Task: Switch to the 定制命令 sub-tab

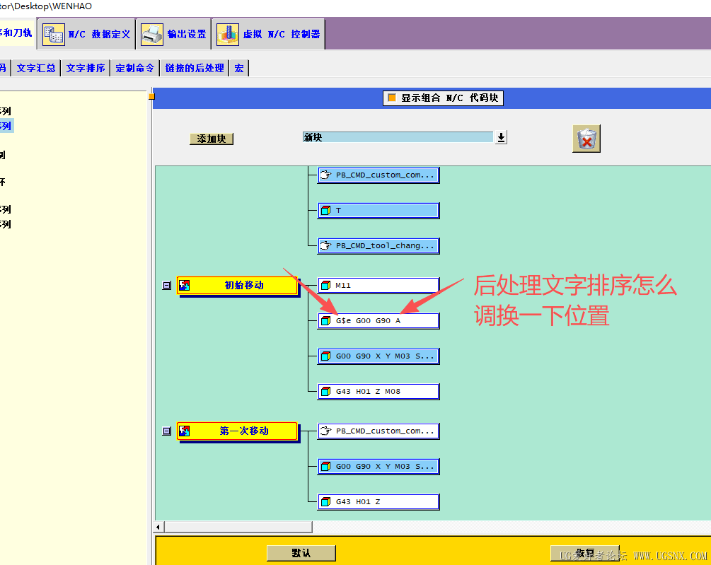Action: pos(135,68)
